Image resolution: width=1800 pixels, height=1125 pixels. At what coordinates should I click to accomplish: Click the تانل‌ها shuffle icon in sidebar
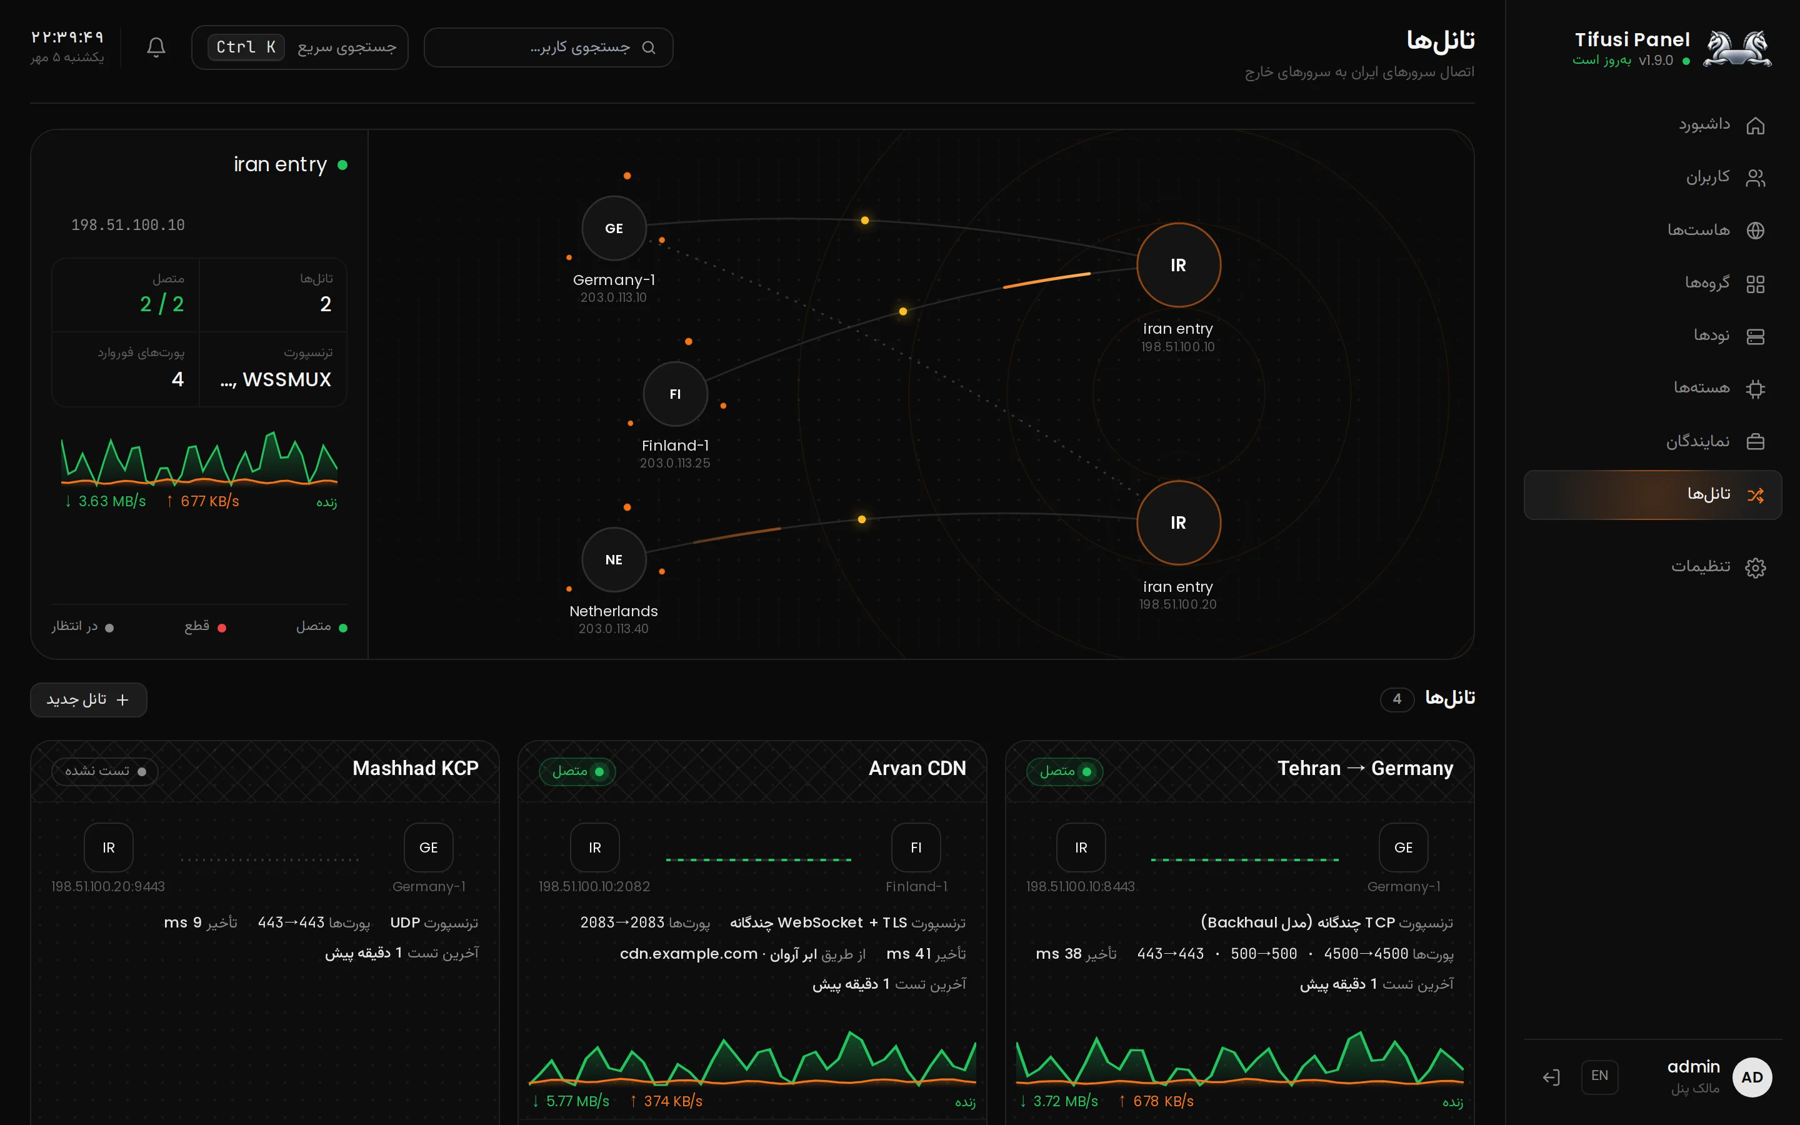point(1756,495)
